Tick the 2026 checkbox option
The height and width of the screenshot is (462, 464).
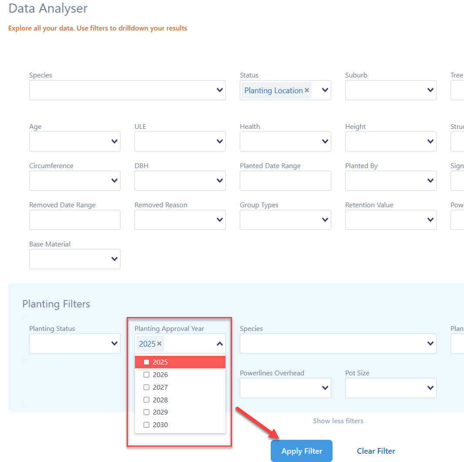pos(147,375)
